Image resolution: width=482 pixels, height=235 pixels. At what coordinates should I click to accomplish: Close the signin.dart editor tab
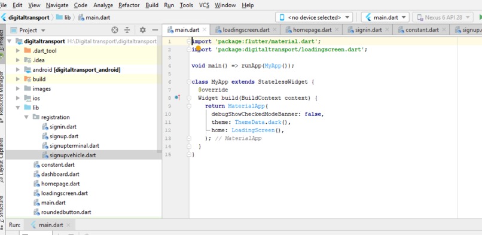(387, 30)
